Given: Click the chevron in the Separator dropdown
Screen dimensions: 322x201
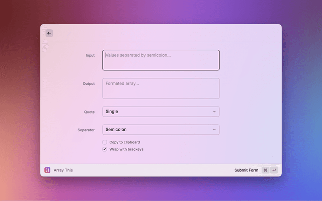Looking at the screenshot, I should click(214, 130).
